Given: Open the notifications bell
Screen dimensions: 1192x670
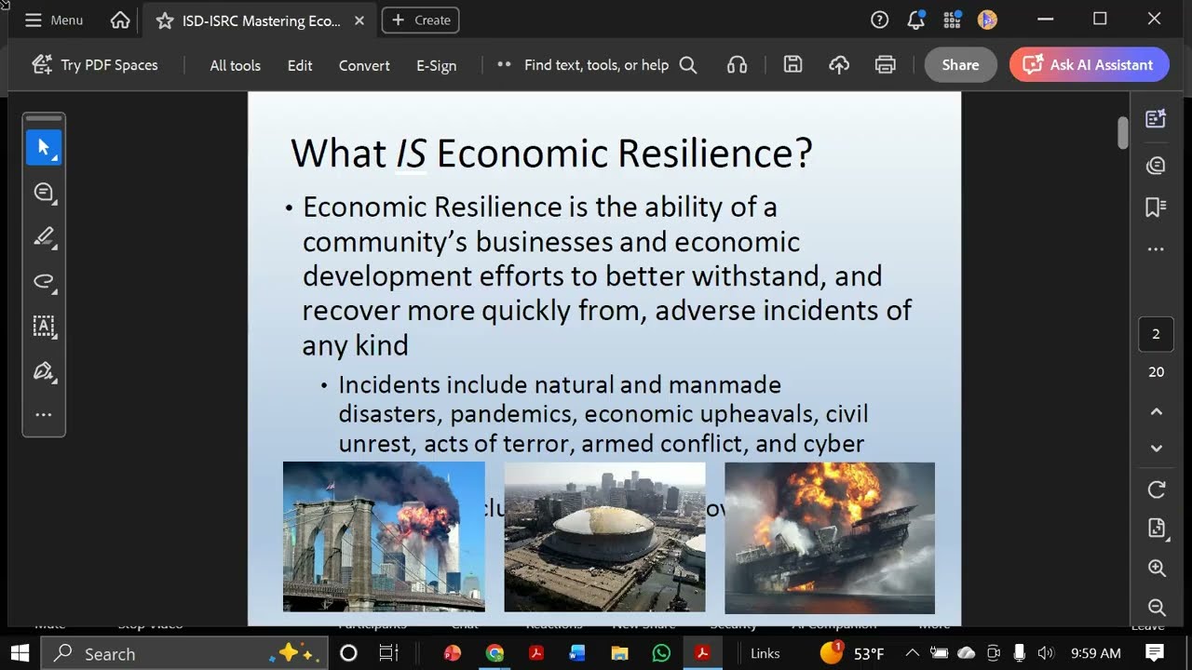Looking at the screenshot, I should pyautogui.click(x=916, y=20).
